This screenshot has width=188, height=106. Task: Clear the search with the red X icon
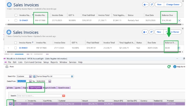[64, 96]
